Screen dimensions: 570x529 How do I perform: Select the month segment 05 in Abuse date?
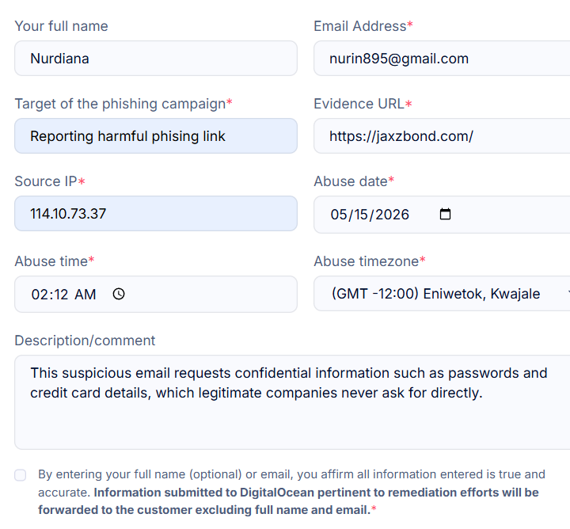tap(339, 215)
